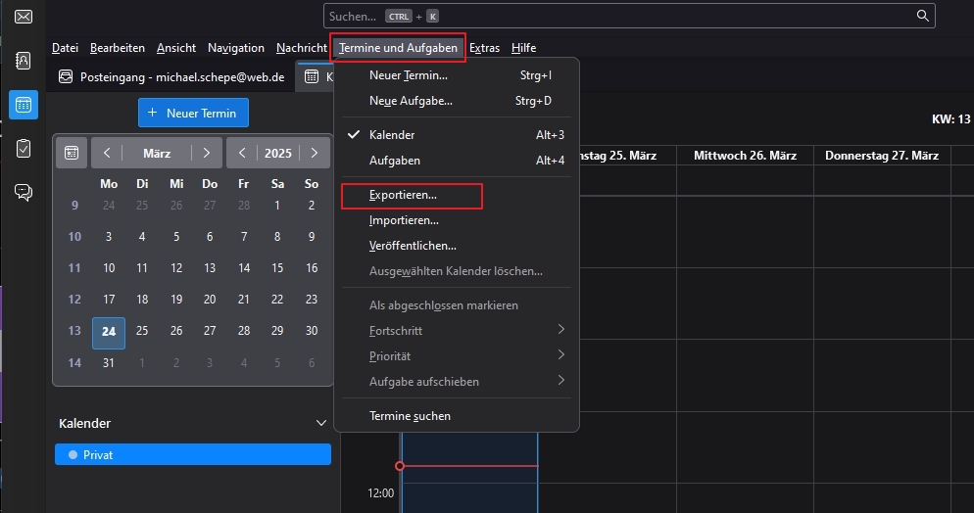Collapse the Kalender list section
Screen dimensions: 974x513
point(320,423)
